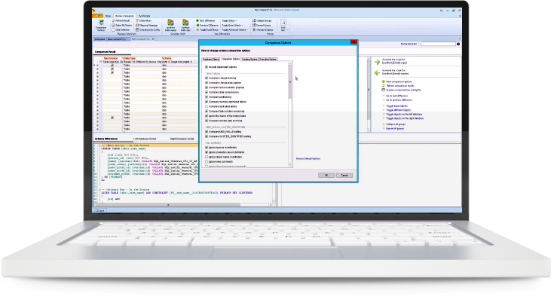Select Right Database Script tab
The width and height of the screenshot is (551, 297).
(x=182, y=139)
